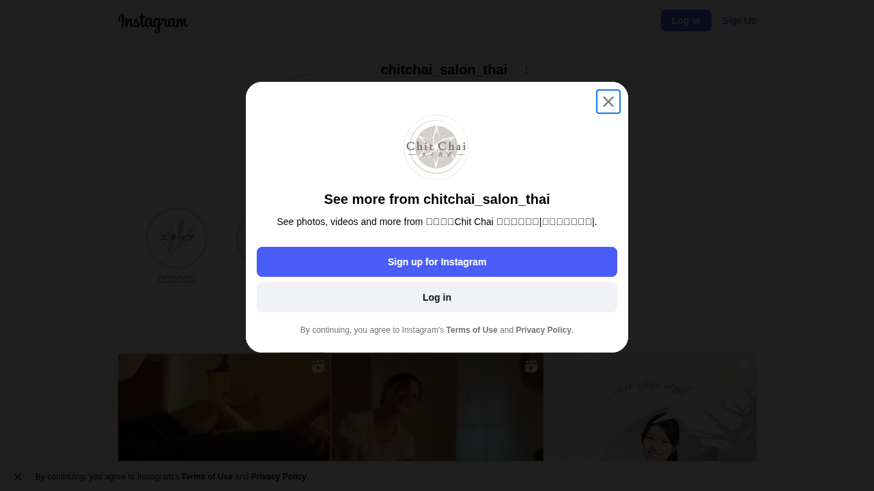
Task: Open Privacy Policy link in dialog
Action: coord(543,330)
